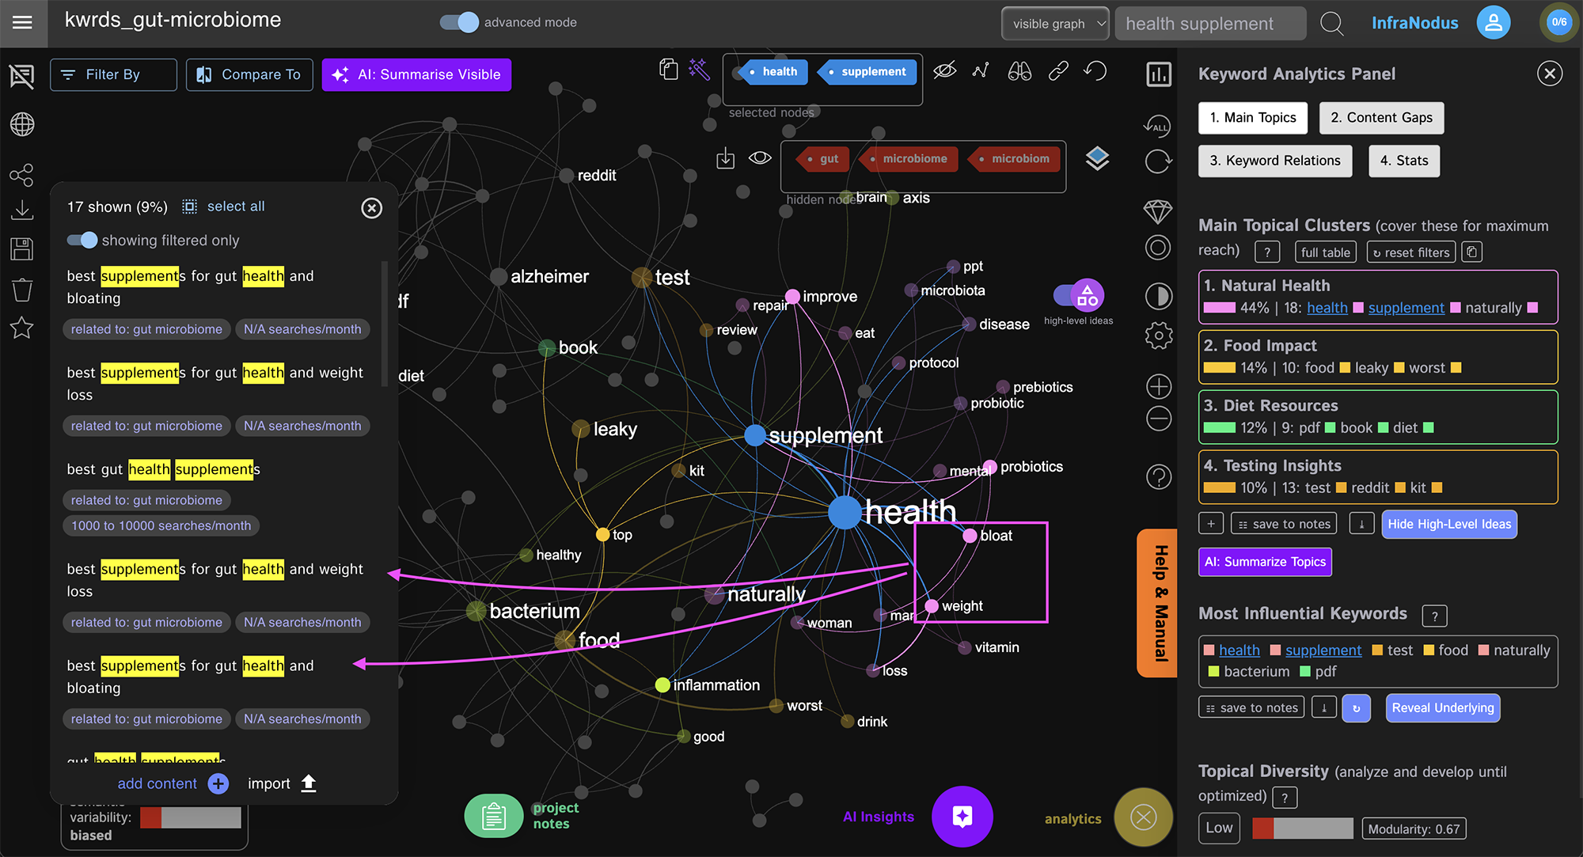Click the search magnifier icon
This screenshot has width=1583, height=857.
pyautogui.click(x=1332, y=23)
